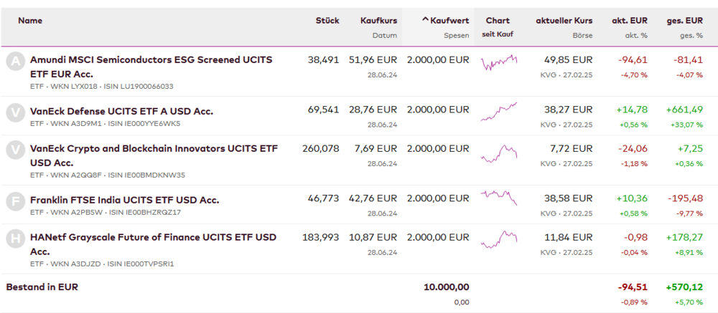The width and height of the screenshot is (718, 313).
Task: Sort by aktueller Kurs column header
Action: tap(564, 21)
